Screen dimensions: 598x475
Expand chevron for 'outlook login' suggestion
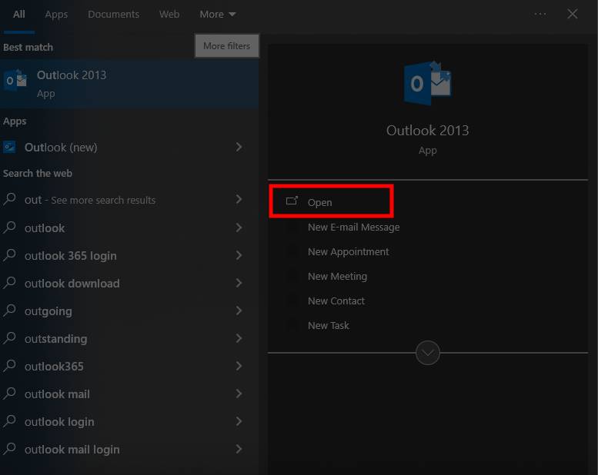pyautogui.click(x=239, y=421)
